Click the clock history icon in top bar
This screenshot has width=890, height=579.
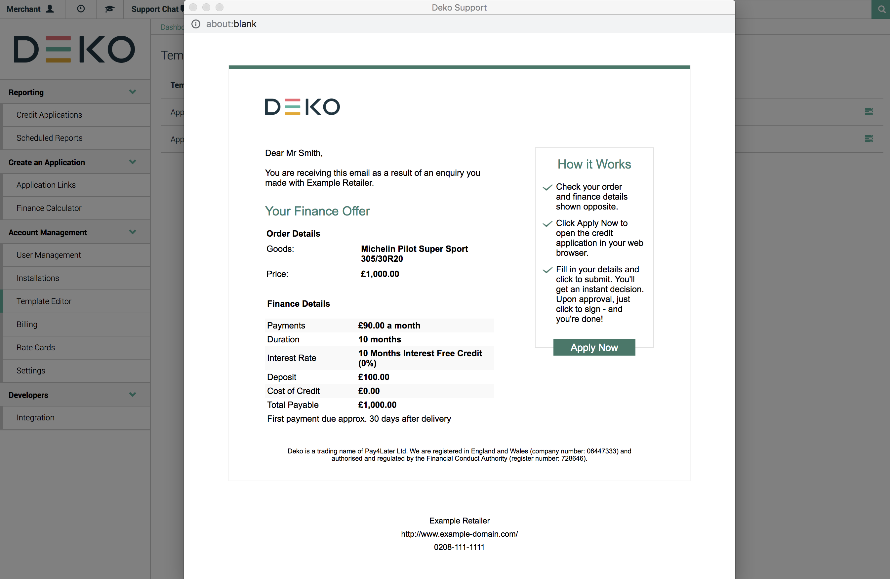(x=81, y=9)
